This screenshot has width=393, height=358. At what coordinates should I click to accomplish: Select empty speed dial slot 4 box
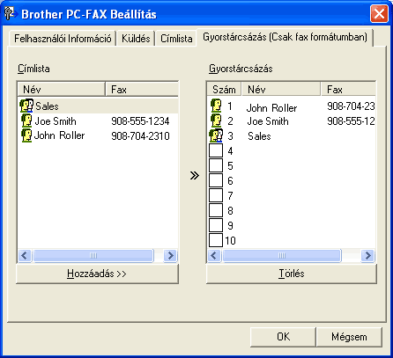tap(216, 150)
